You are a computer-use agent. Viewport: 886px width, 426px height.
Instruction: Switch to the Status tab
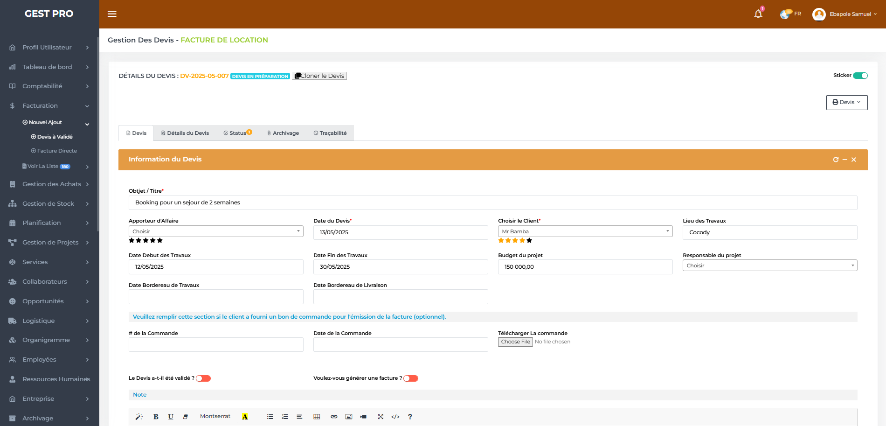(237, 133)
